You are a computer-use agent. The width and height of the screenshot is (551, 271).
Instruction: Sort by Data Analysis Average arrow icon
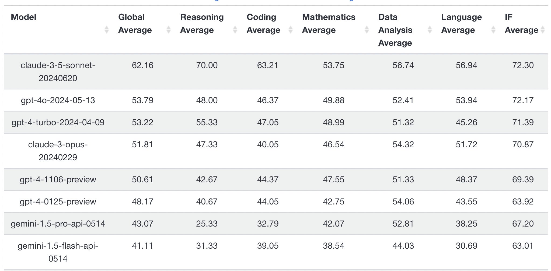tap(430, 30)
